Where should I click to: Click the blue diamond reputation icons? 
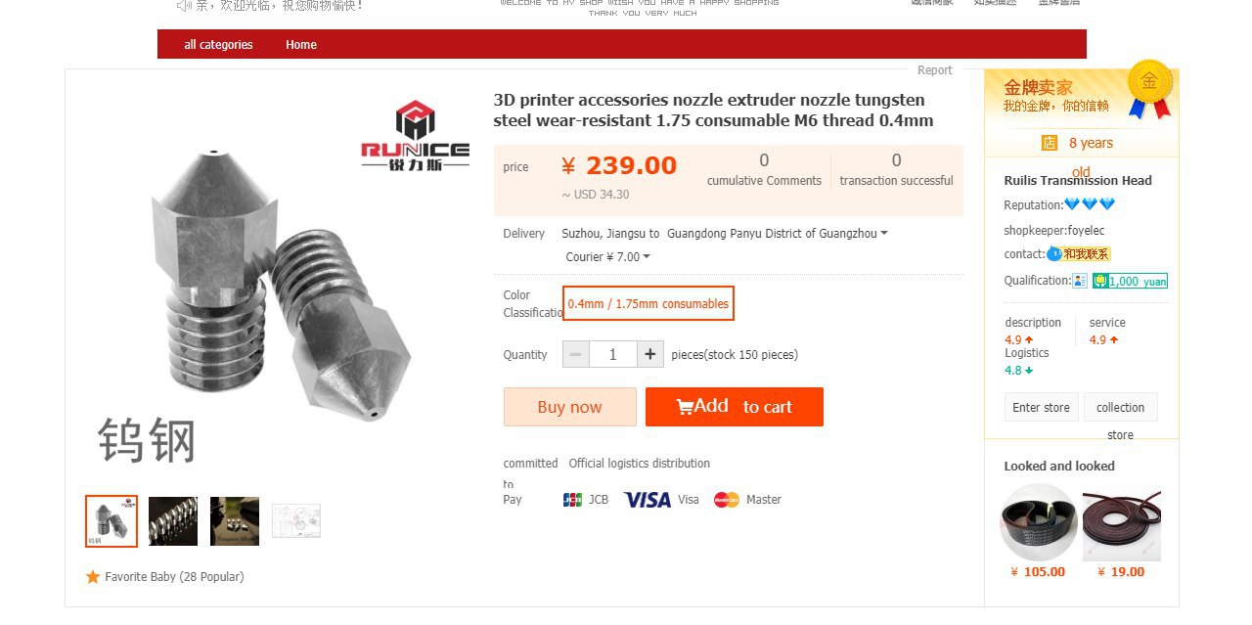coord(1090,204)
